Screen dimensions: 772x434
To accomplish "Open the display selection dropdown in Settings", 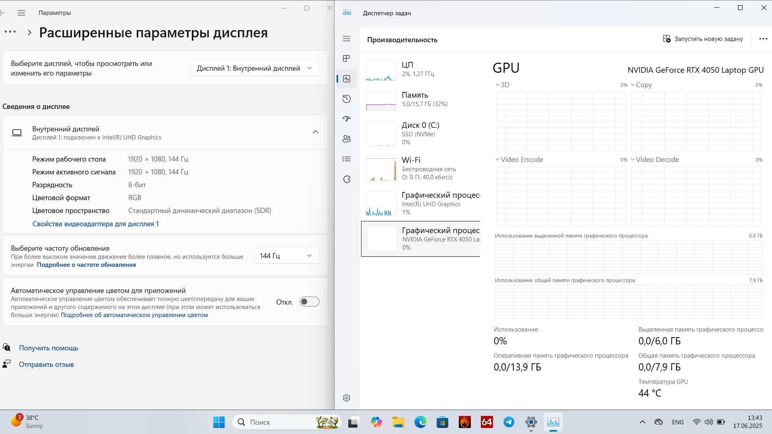I will pyautogui.click(x=255, y=68).
